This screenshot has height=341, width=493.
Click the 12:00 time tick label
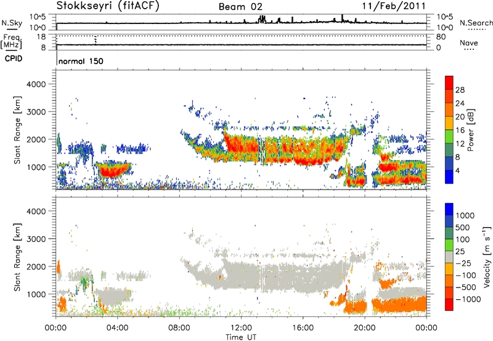tap(241, 328)
